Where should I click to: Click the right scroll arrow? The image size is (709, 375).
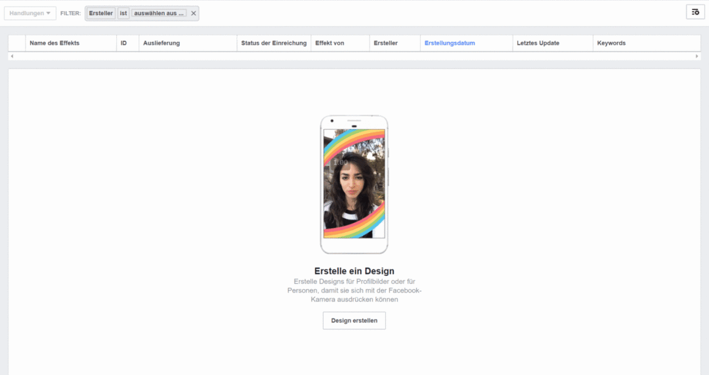coord(697,56)
